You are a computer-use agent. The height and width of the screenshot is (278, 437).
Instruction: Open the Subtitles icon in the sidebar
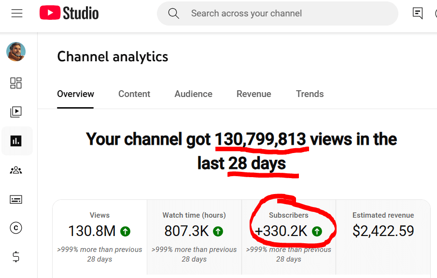coord(16,199)
